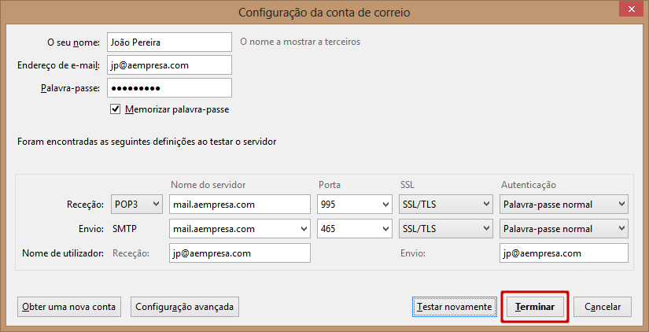
Task: Open Configuração avançada
Action: 185,307
